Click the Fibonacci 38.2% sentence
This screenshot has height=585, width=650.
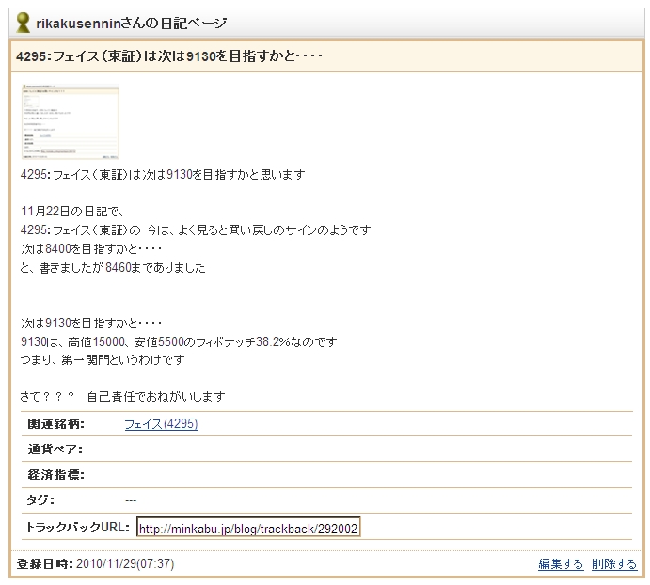coord(179,341)
